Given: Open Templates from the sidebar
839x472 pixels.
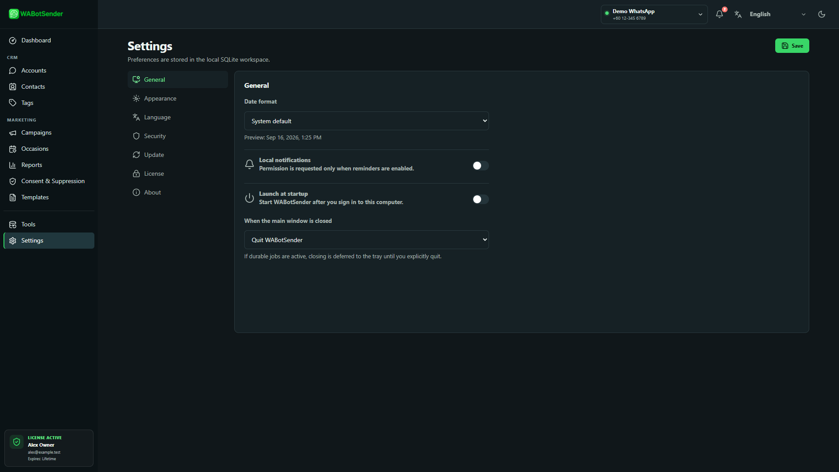Looking at the screenshot, I should [x=49, y=197].
